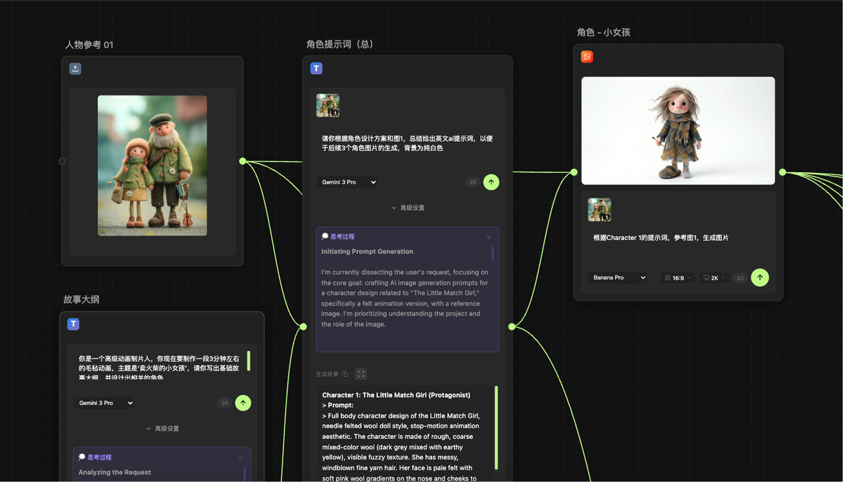
Task: Change the 2K resolution selector
Action: 714,278
